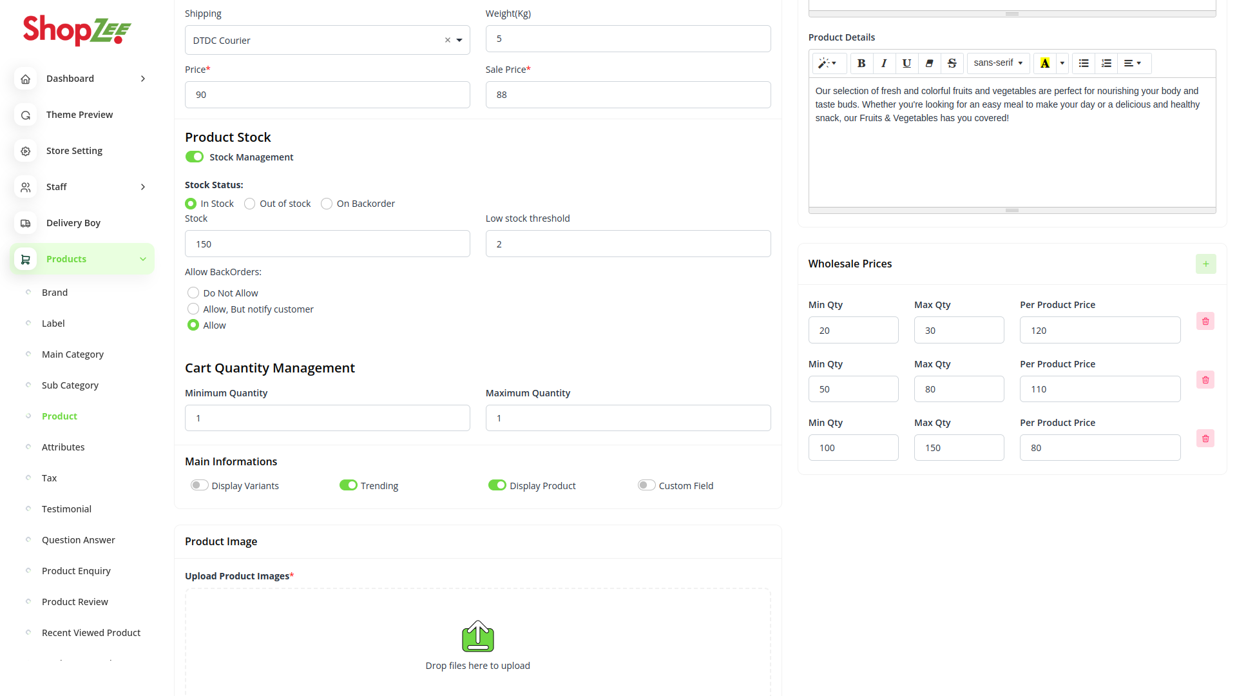Screen dimensions: 1237x696
Task: Add a new wholesale price row
Action: [x=1205, y=264]
